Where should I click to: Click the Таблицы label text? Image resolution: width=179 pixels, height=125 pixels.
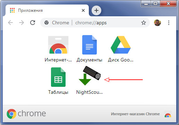(58, 92)
